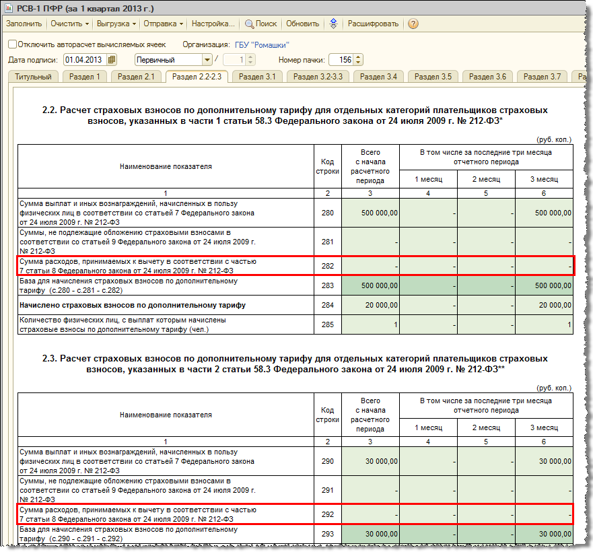593x552 pixels.
Task: Click the help question mark icon
Action: (x=413, y=24)
